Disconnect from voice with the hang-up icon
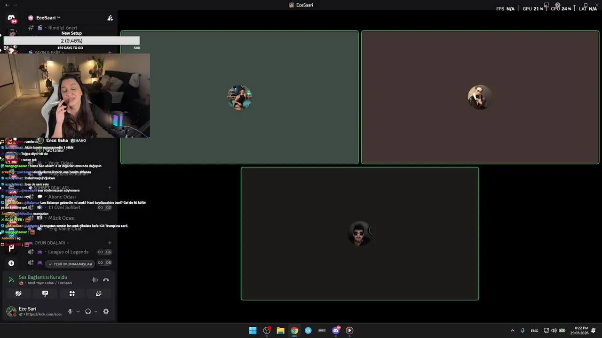602x338 pixels. 106,280
